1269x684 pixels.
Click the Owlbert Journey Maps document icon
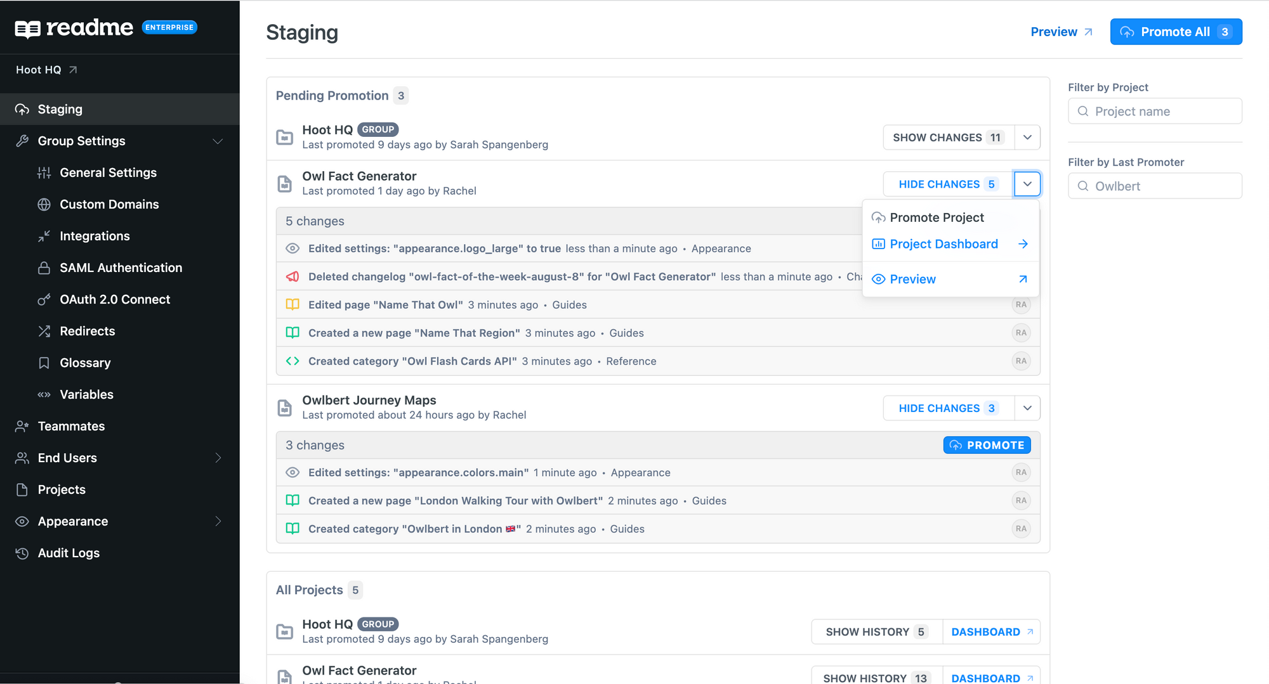(x=285, y=408)
